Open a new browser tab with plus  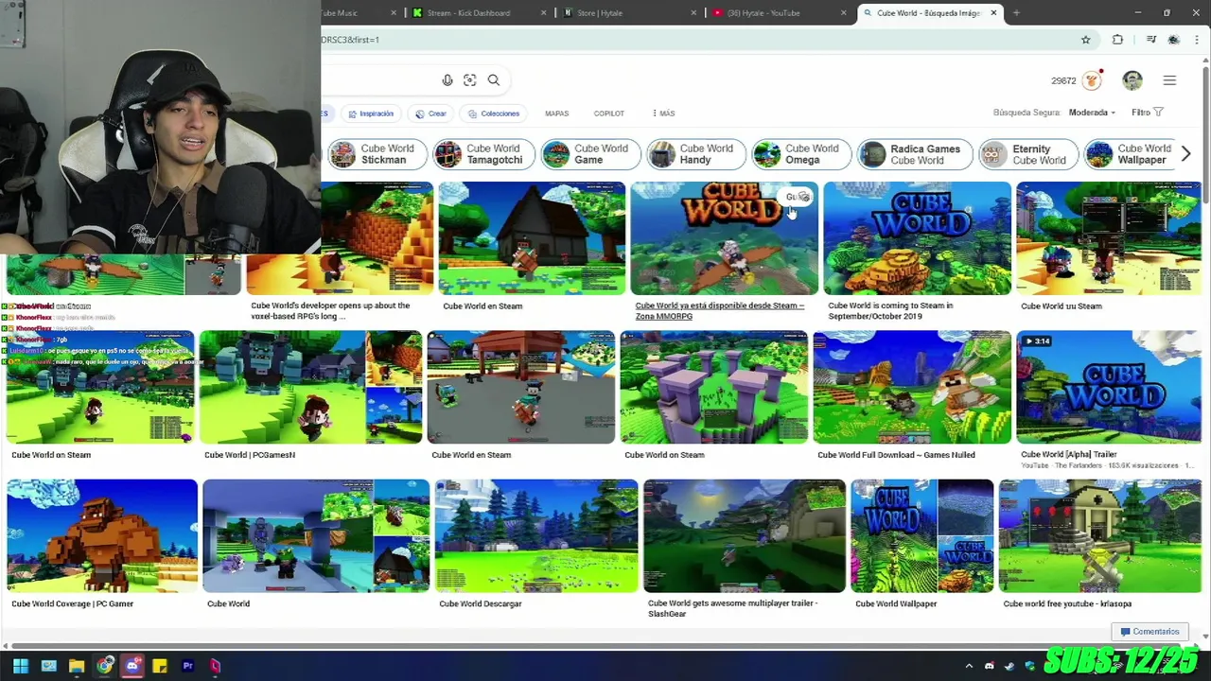pyautogui.click(x=1016, y=13)
